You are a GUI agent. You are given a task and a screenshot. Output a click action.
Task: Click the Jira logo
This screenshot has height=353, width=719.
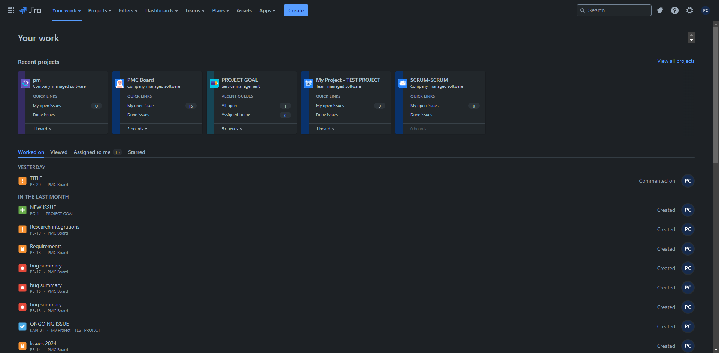[x=30, y=10]
